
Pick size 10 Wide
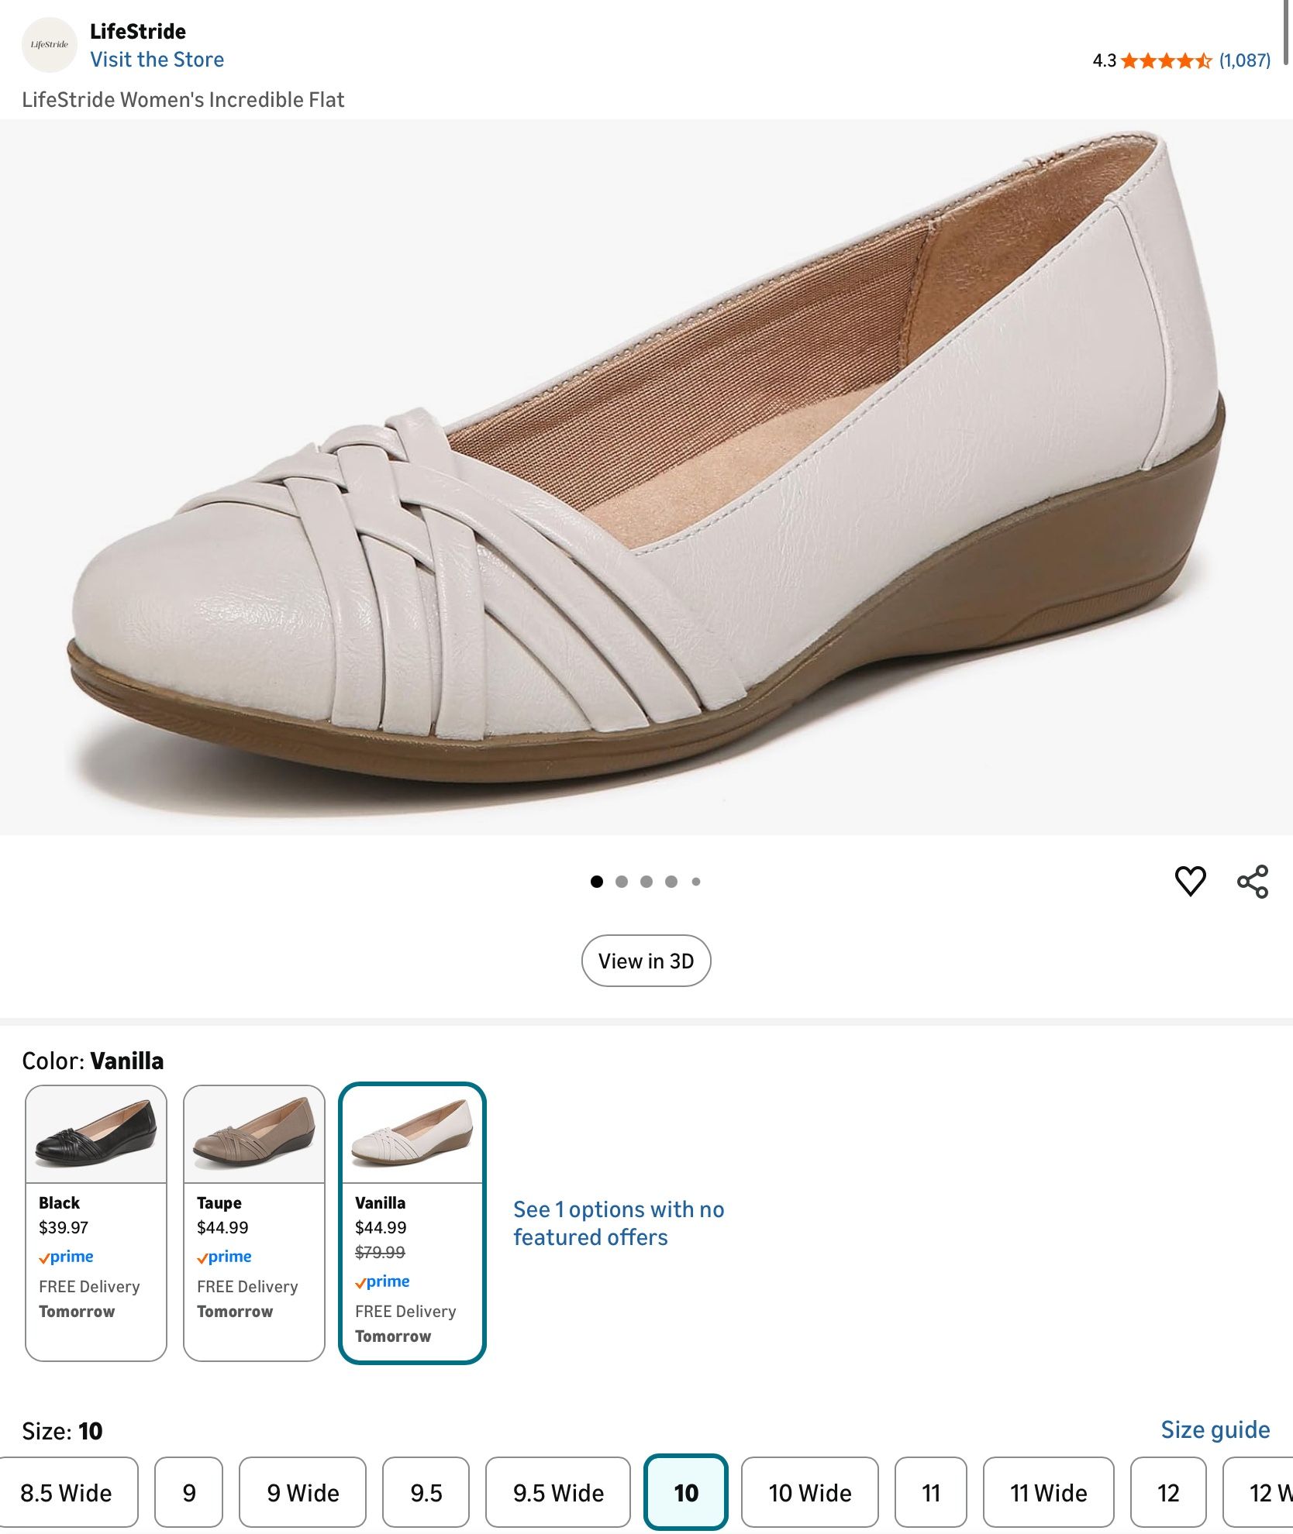pyautogui.click(x=809, y=1492)
